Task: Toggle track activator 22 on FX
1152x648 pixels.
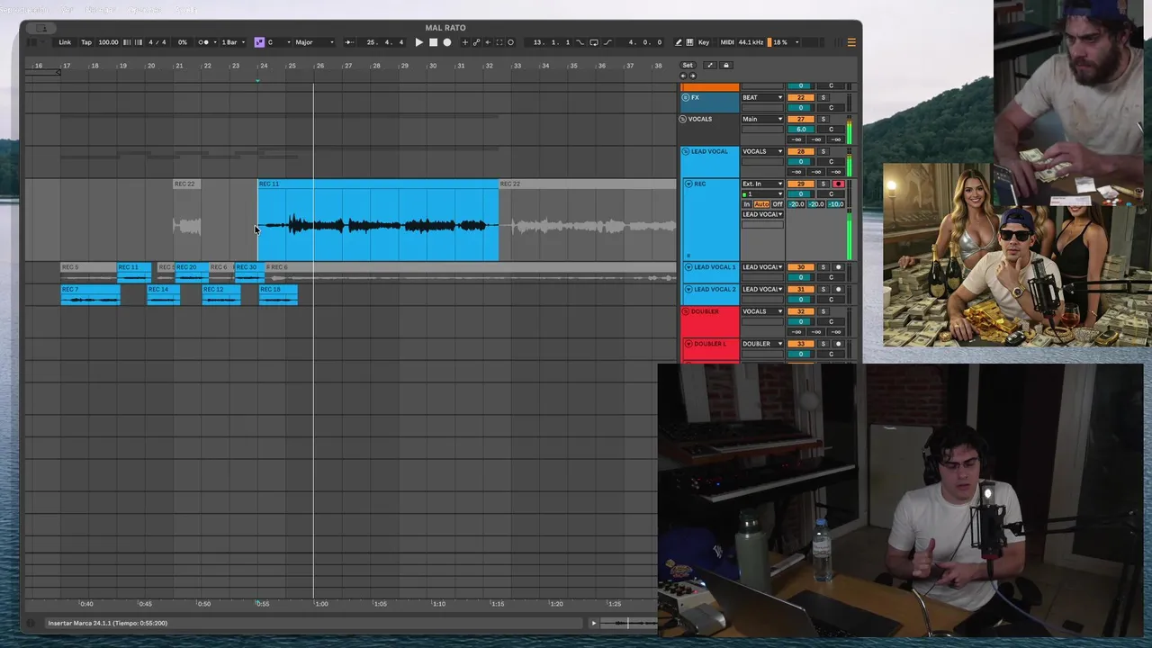Action: click(x=801, y=97)
